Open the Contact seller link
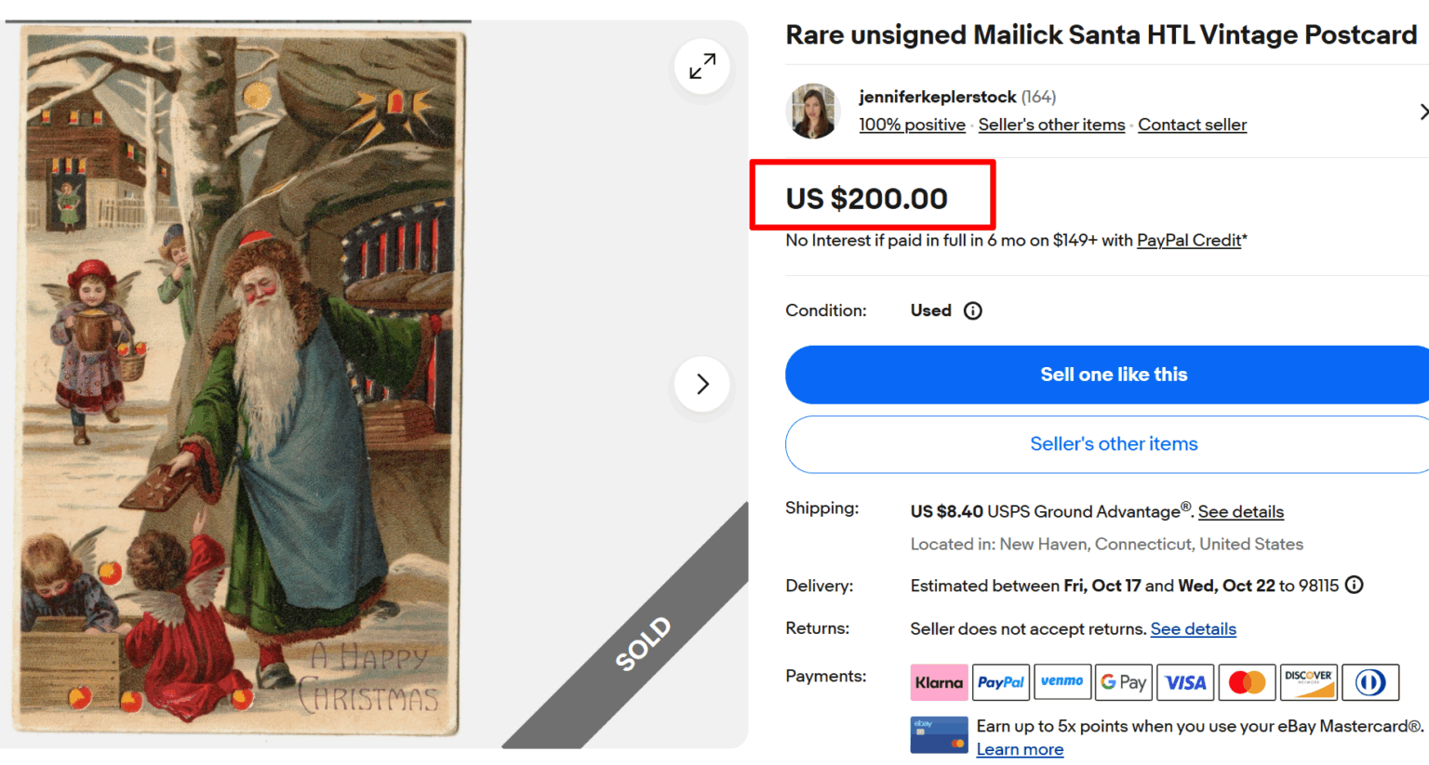 pyautogui.click(x=1192, y=124)
